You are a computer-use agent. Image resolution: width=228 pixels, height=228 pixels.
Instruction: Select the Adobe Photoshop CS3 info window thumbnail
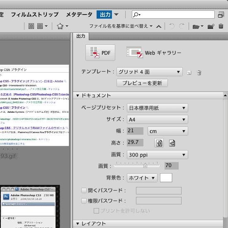(x=30, y=206)
